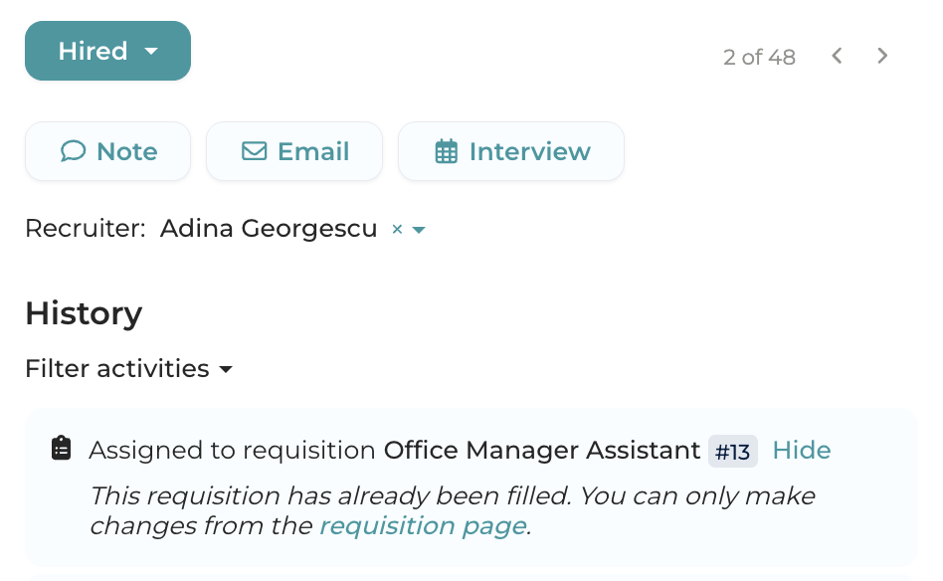Open the requisition page link
943x581 pixels.
[x=422, y=526]
